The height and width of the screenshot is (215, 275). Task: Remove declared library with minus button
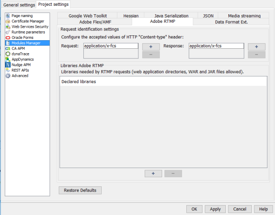click(173, 173)
